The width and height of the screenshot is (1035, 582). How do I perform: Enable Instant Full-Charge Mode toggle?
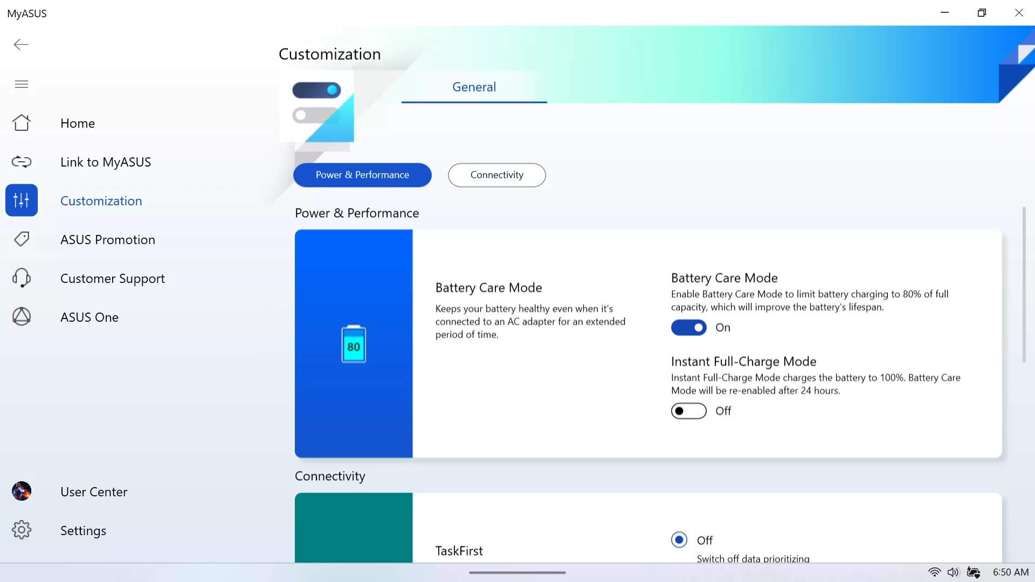point(688,411)
